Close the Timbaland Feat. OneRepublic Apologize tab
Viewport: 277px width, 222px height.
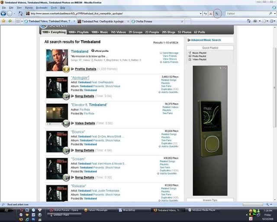(x=128, y=21)
